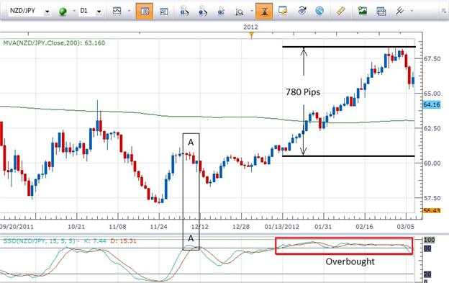The image size is (449, 283).
Task: Click the chart type icon
Action: click(x=117, y=11)
